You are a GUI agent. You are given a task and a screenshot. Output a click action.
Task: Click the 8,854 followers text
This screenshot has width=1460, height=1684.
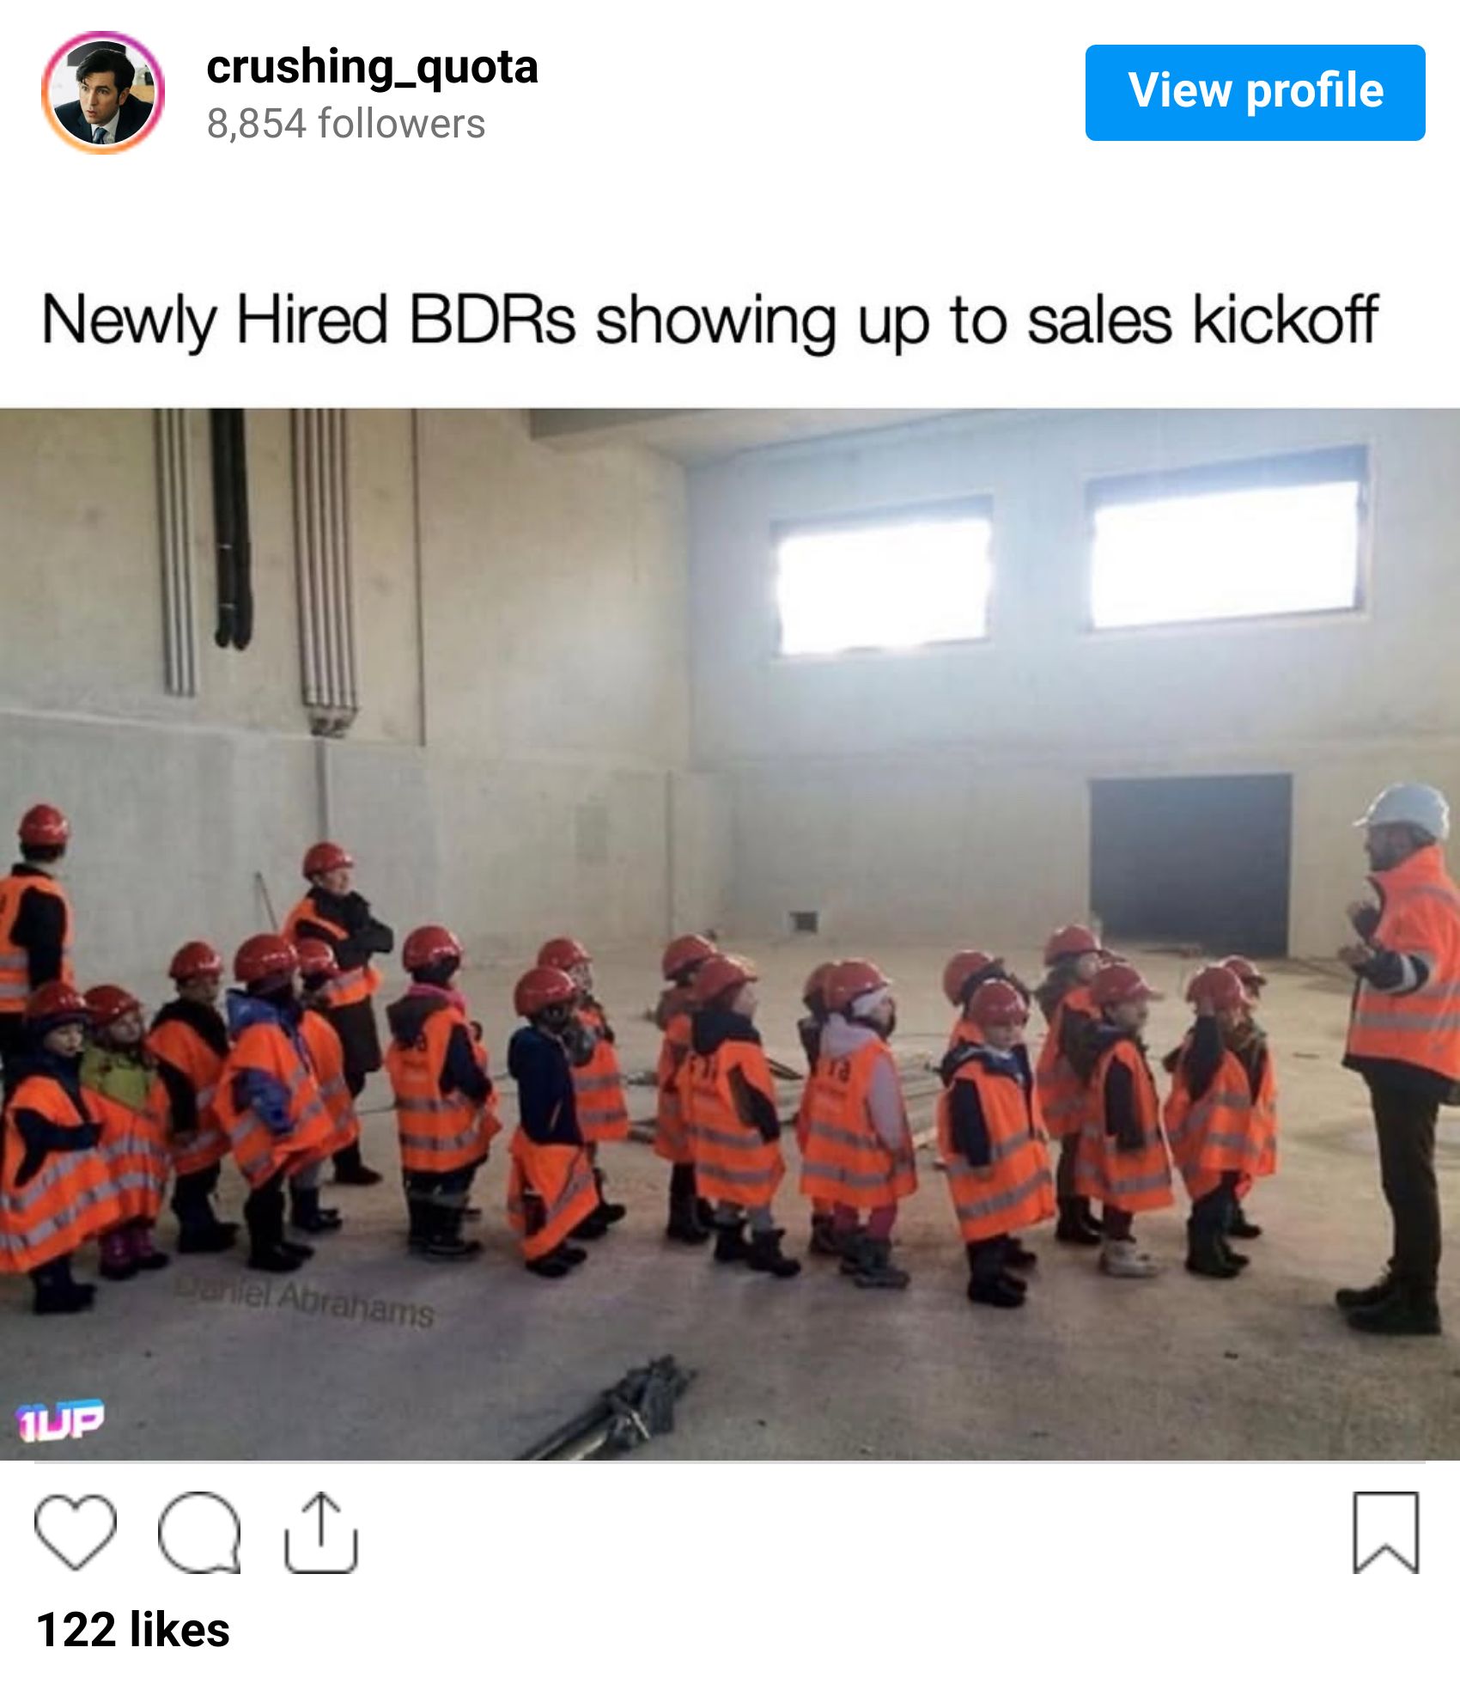[345, 124]
